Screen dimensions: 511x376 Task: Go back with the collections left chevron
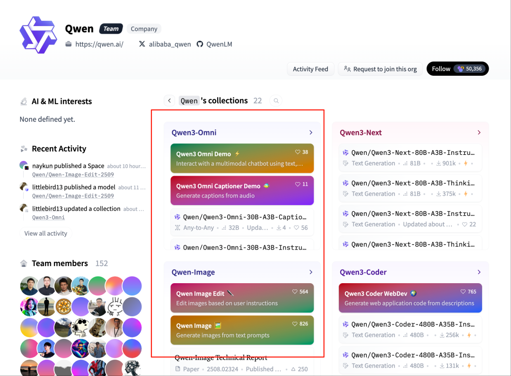[x=169, y=101]
